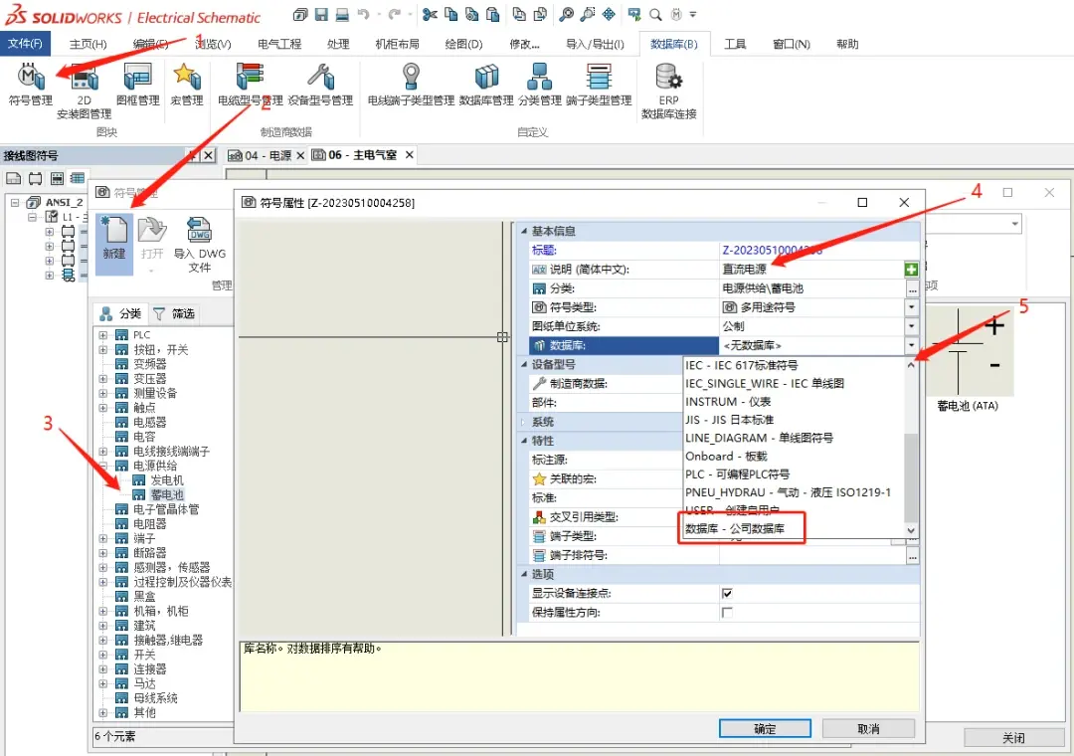Screen dimensions: 1074x756
Task: Click the cut scissors icon
Action: [430, 14]
